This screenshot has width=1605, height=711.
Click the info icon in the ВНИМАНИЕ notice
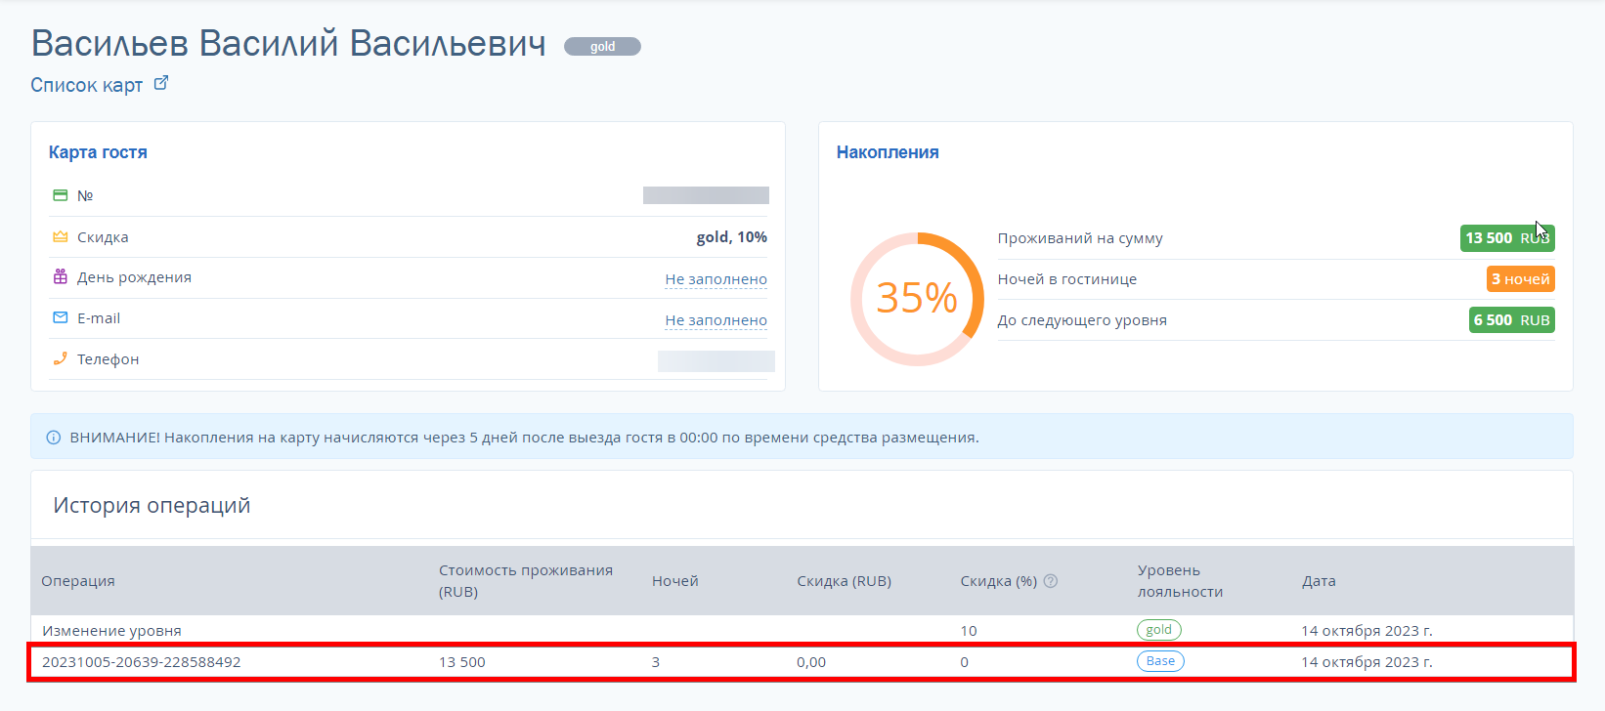click(x=54, y=438)
